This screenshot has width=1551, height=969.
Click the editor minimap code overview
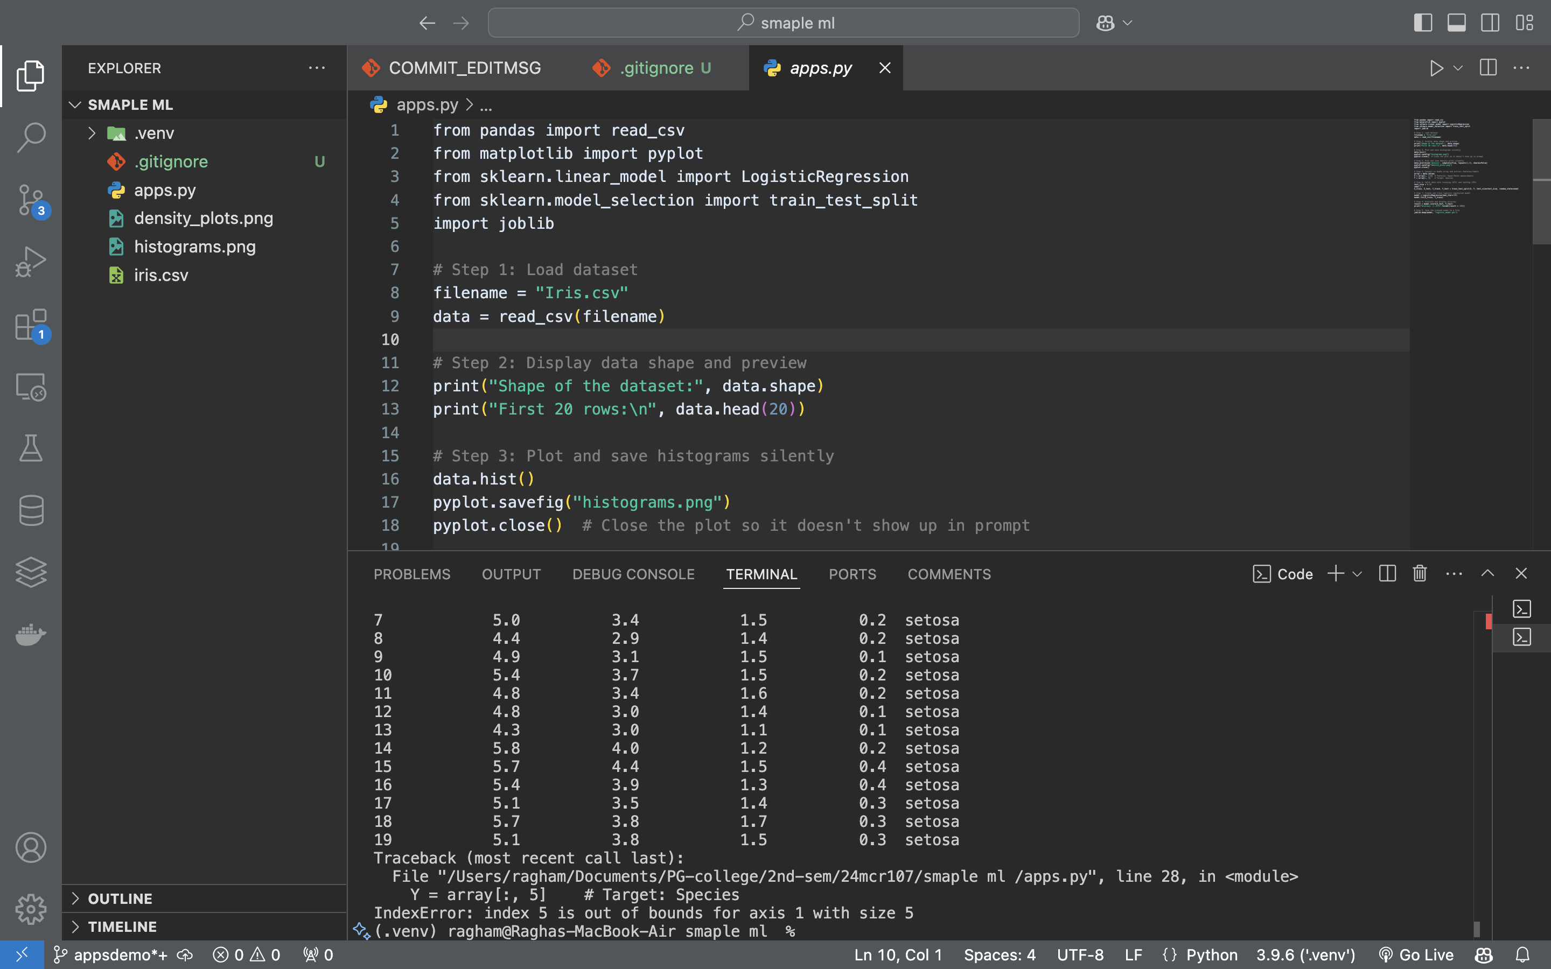coord(1468,167)
